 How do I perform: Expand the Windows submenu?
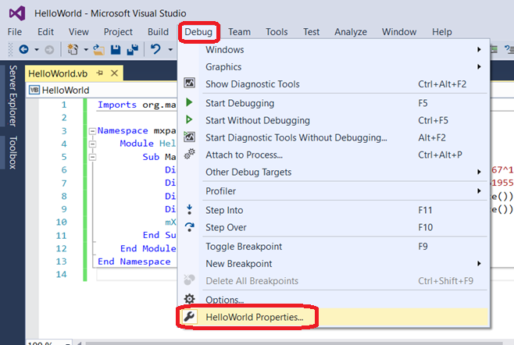(479, 49)
